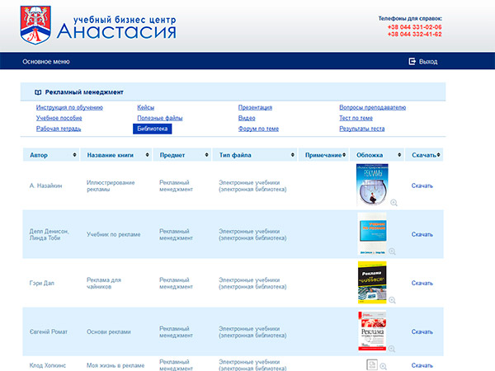Sort by Предмет column arrows
The height and width of the screenshot is (371, 495).
pyautogui.click(x=206, y=155)
